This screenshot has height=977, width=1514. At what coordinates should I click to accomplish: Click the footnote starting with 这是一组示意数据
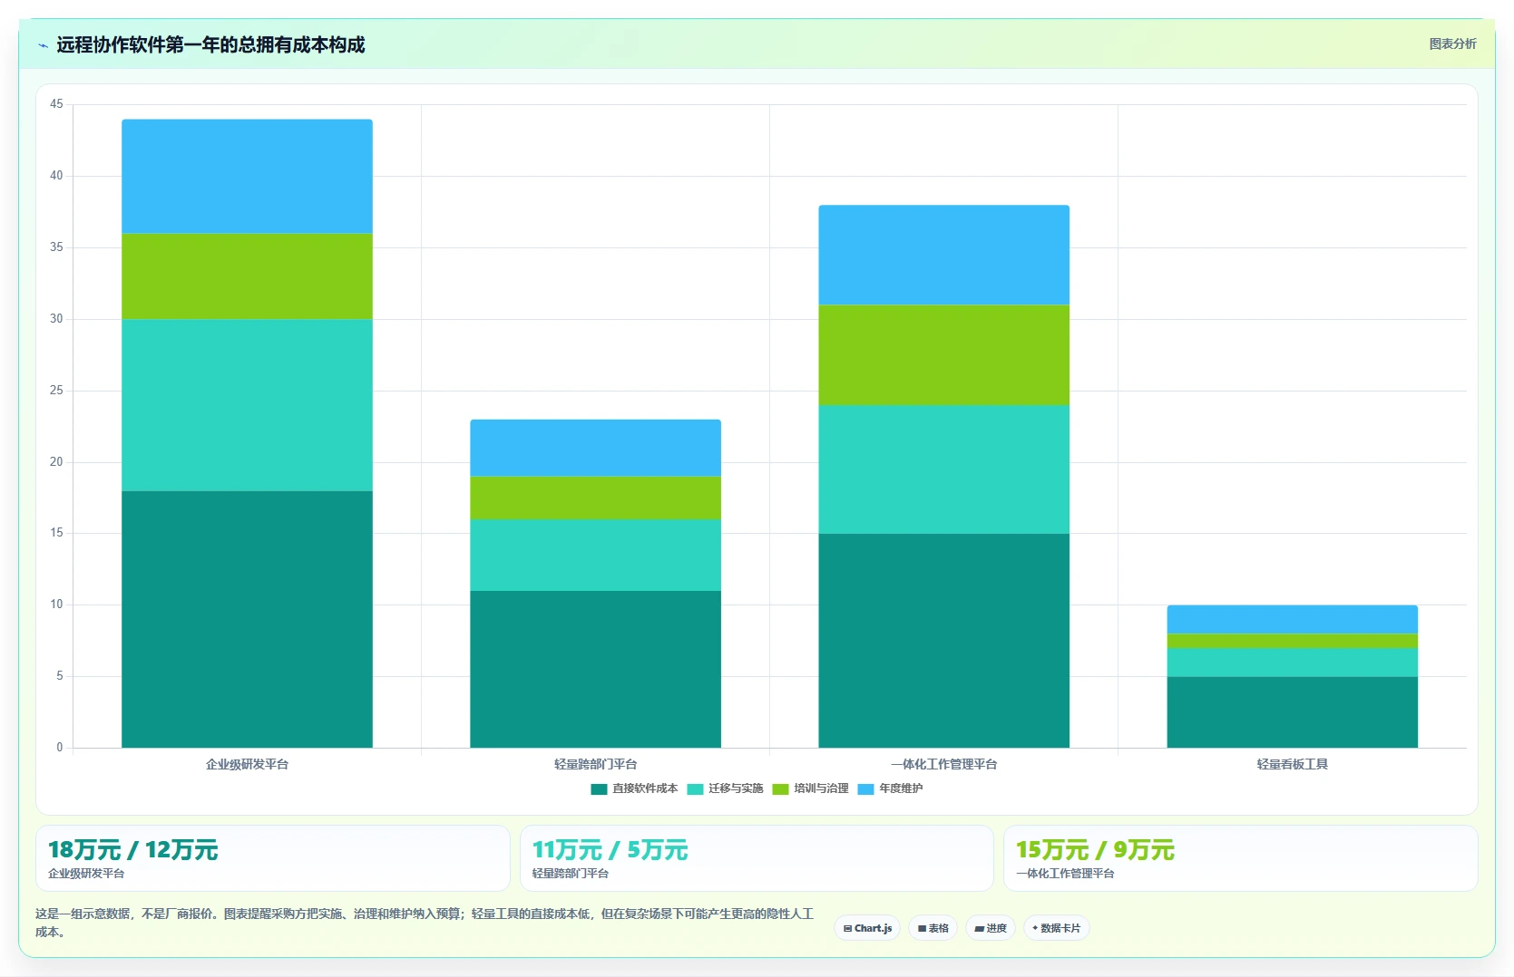[x=425, y=923]
